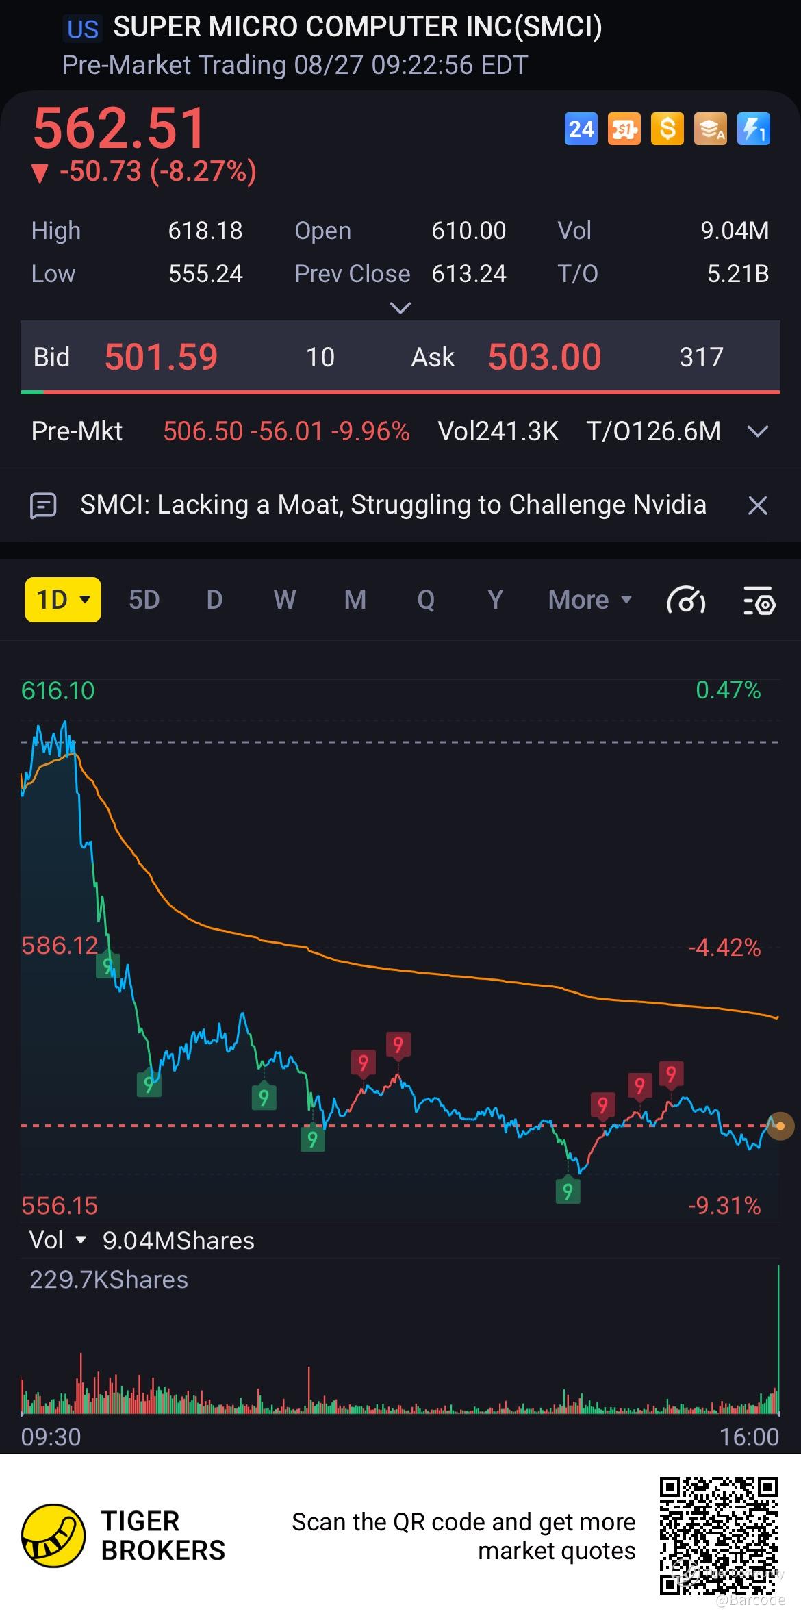This screenshot has height=1618, width=801.
Task: Tap the Vol241.3K pre-market volume
Action: click(498, 431)
